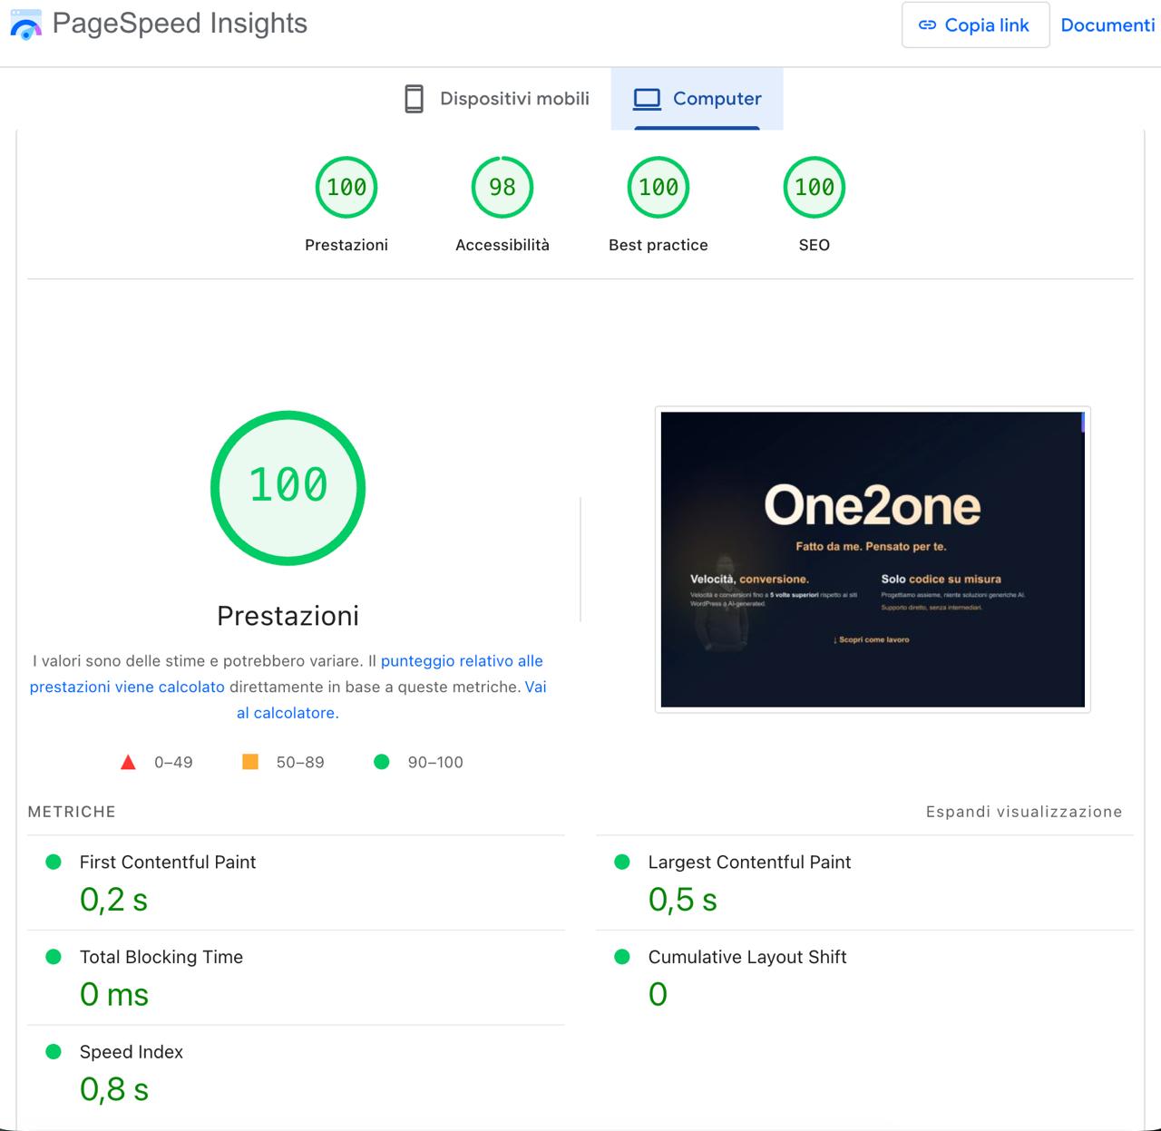
Task: Click the smartphone icon on Dispositivi mobili tab
Action: [415, 99]
